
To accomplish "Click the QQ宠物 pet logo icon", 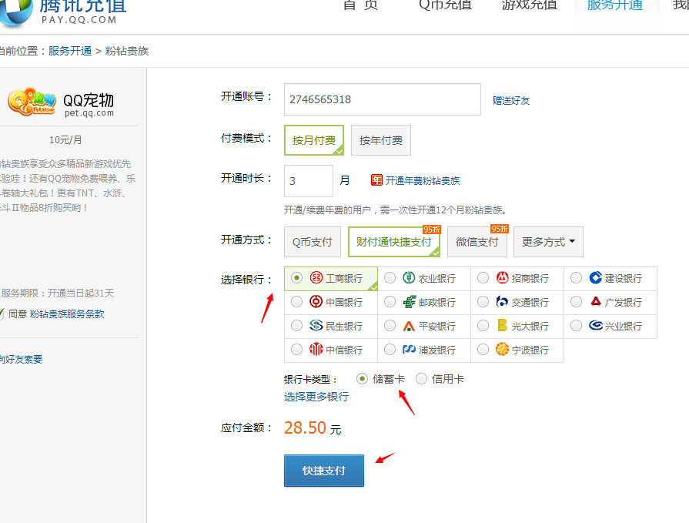I will (x=32, y=102).
